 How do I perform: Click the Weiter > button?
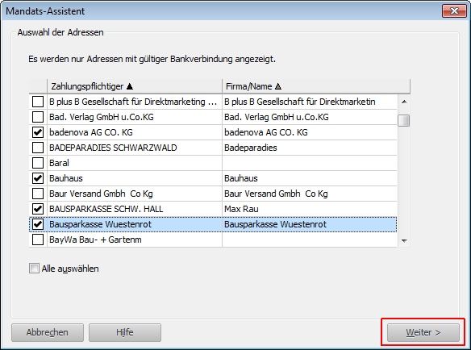click(423, 332)
